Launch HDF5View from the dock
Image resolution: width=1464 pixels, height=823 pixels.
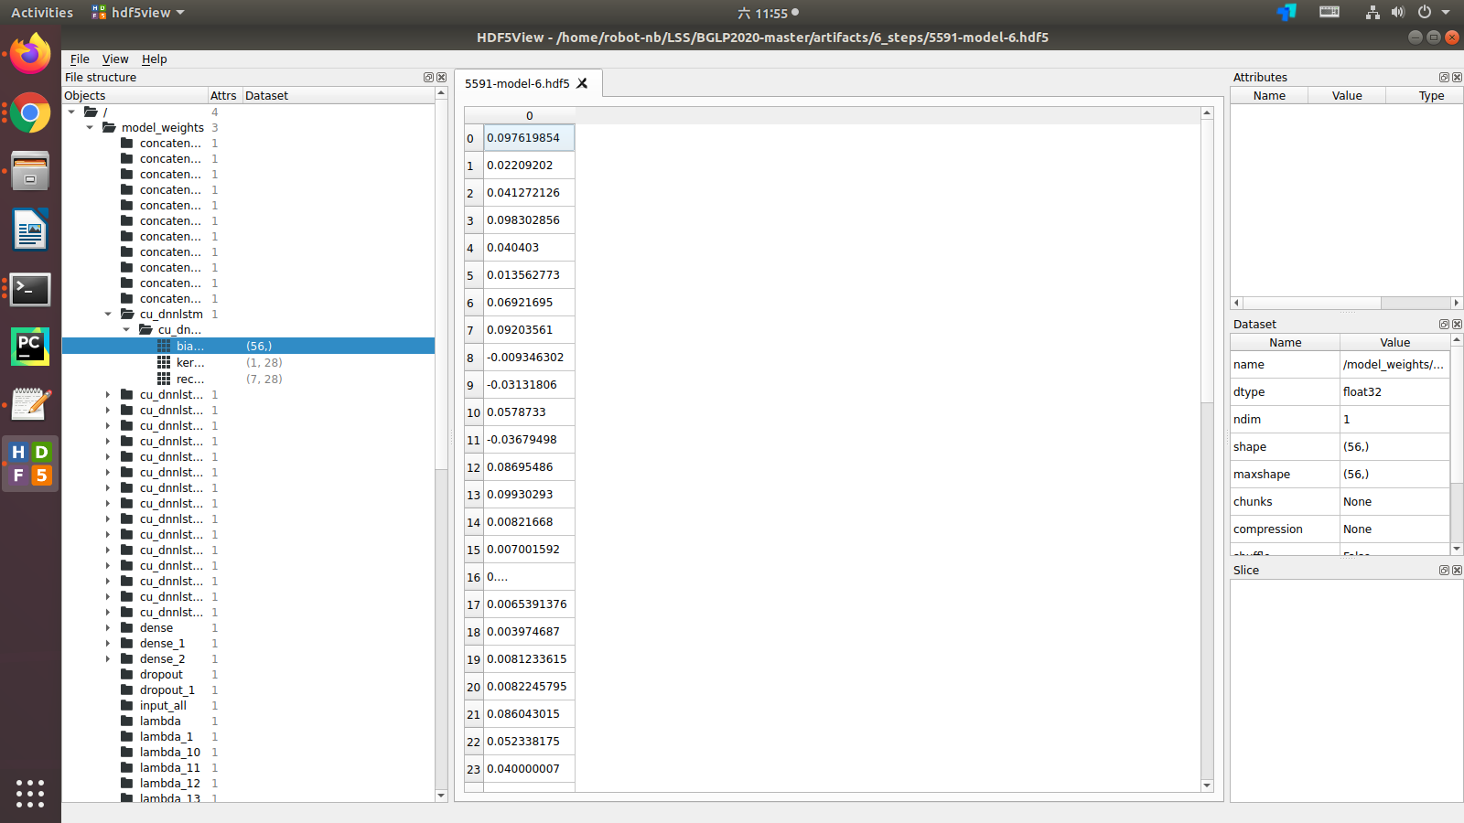click(x=30, y=463)
